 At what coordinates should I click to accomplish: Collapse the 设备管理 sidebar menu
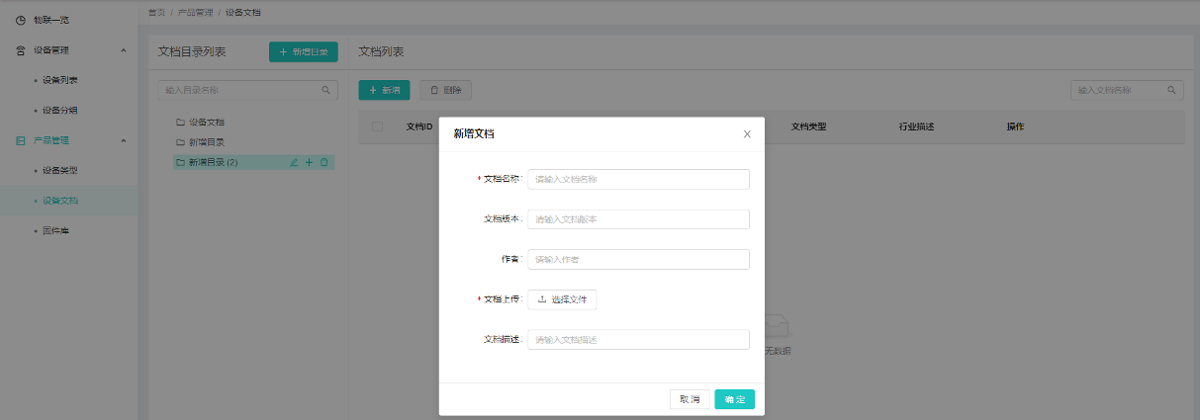pos(123,49)
